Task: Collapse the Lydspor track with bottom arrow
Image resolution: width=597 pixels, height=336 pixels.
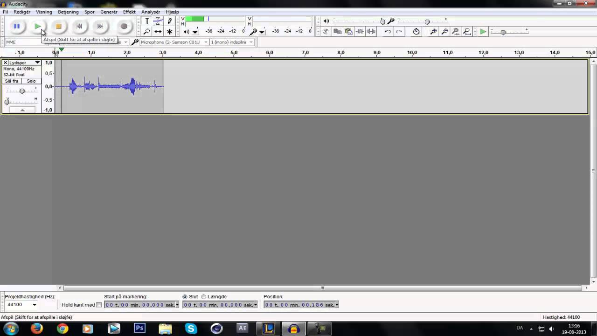Action: (x=22, y=110)
